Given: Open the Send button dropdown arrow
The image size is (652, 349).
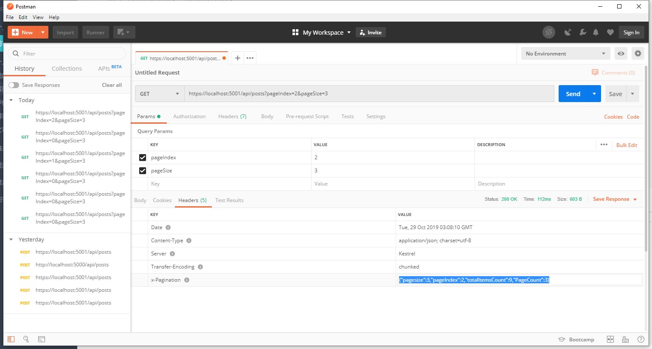Looking at the screenshot, I should 594,94.
